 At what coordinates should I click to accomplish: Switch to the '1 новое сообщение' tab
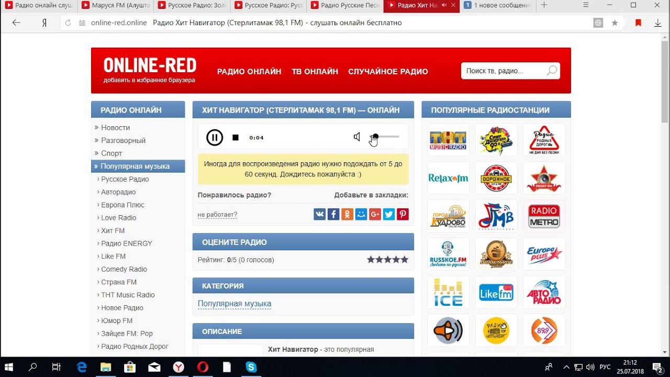click(498, 5)
